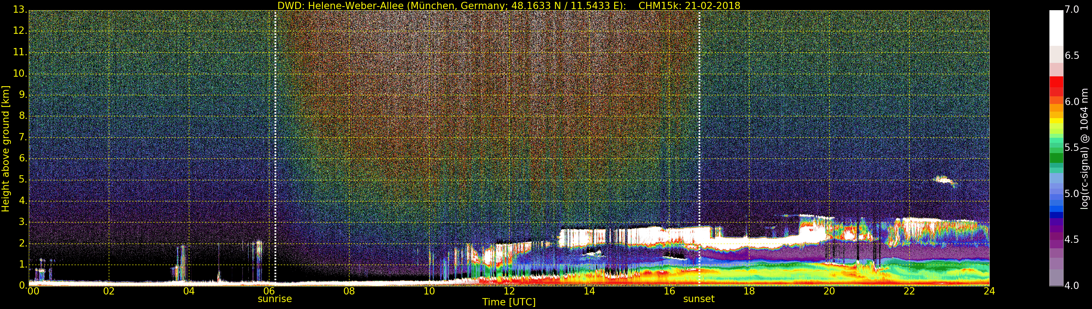This screenshot has width=1092, height=309.
Task: Select the log(rc-signal) @ 1064 nm colorbar label
Action: (1085, 148)
